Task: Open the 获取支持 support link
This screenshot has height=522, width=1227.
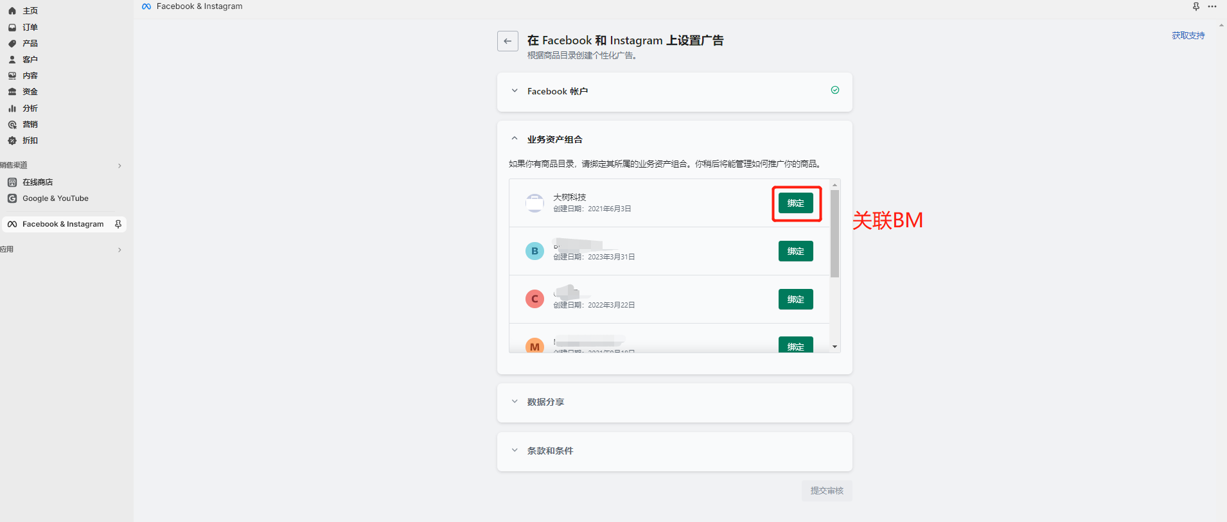Action: (x=1188, y=36)
